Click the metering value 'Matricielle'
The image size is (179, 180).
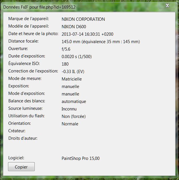tap(72, 79)
